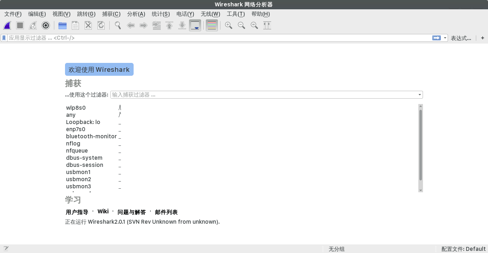Open the 无线(W) menu
Image resolution: width=488 pixels, height=253 pixels.
click(x=210, y=14)
